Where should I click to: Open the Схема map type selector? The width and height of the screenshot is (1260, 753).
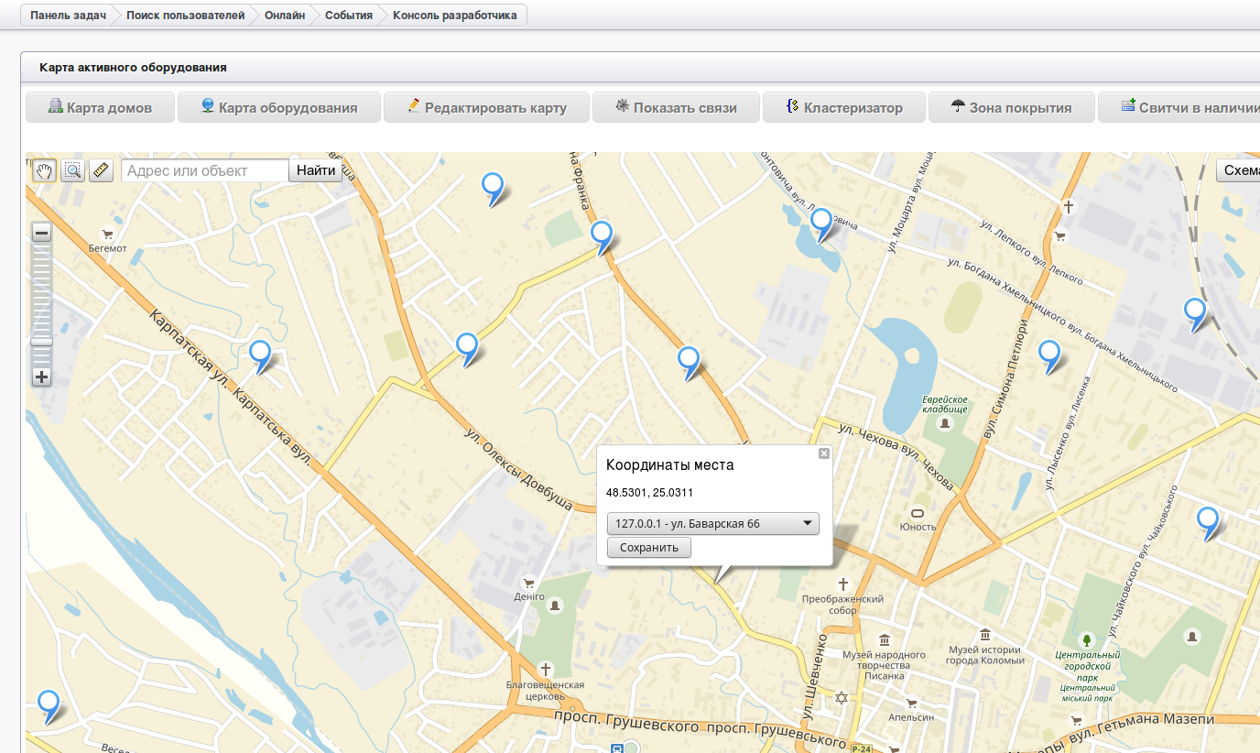(1240, 171)
